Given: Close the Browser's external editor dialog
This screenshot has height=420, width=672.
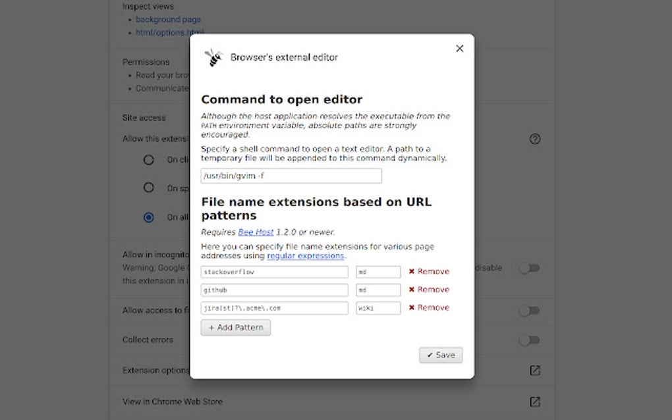Looking at the screenshot, I should pyautogui.click(x=459, y=49).
